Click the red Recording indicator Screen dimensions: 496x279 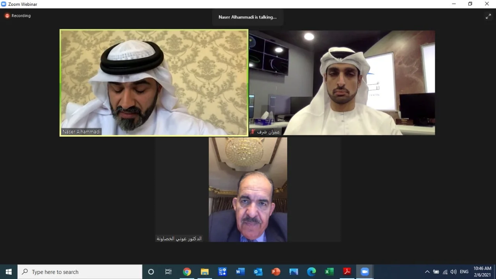18,16
